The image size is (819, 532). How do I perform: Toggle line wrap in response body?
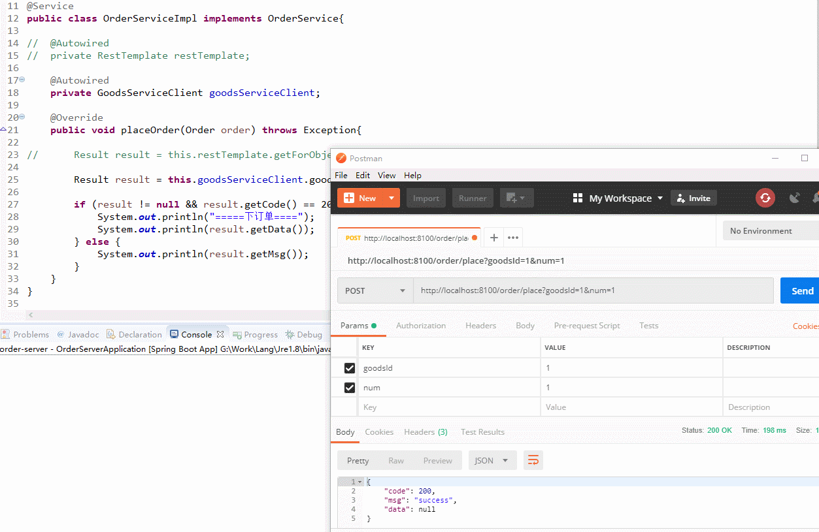(533, 460)
